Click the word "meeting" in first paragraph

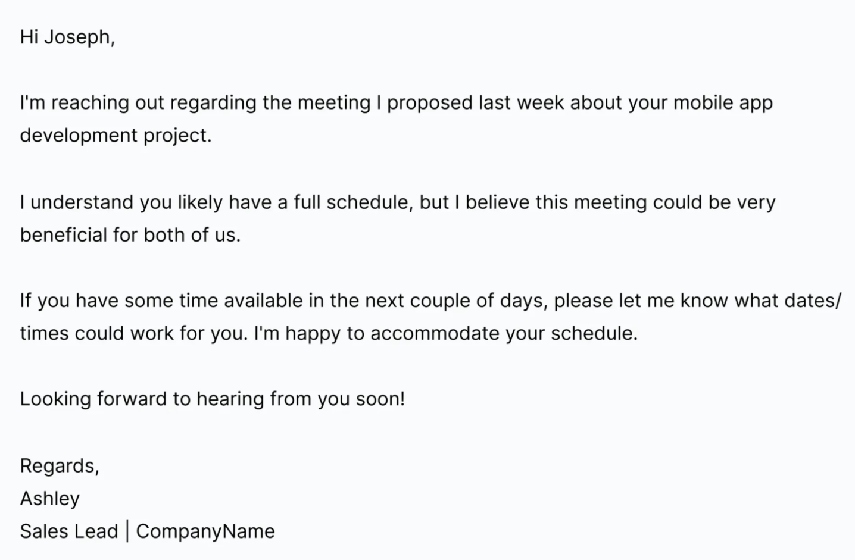tap(334, 104)
